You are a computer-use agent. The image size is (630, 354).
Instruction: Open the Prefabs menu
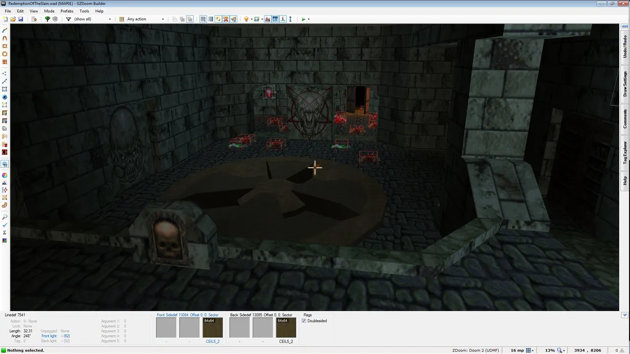pos(67,11)
